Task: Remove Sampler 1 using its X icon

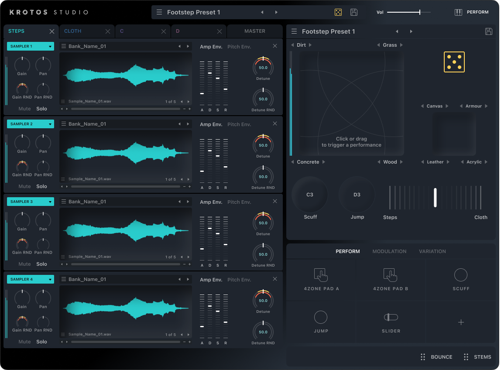Action: pos(275,46)
